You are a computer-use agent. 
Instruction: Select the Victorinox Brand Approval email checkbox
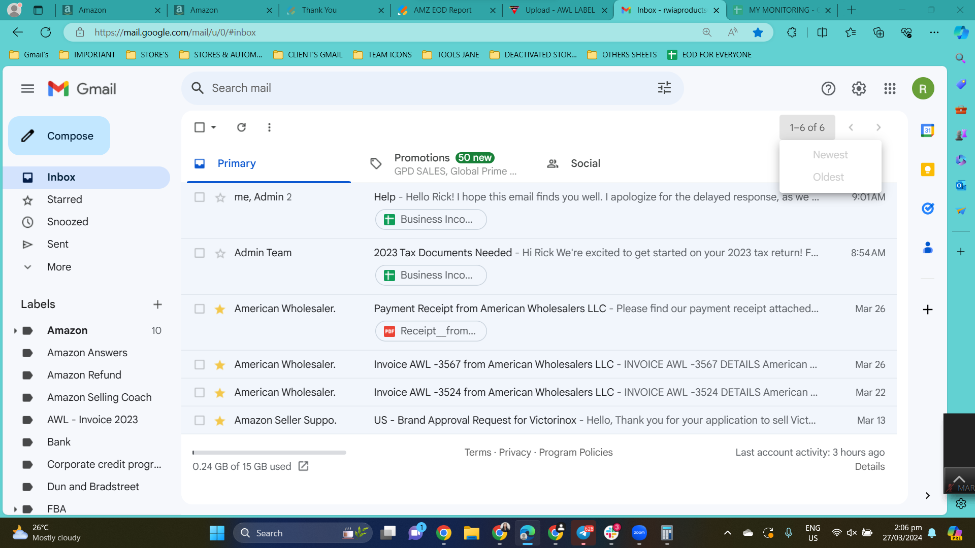tap(200, 421)
